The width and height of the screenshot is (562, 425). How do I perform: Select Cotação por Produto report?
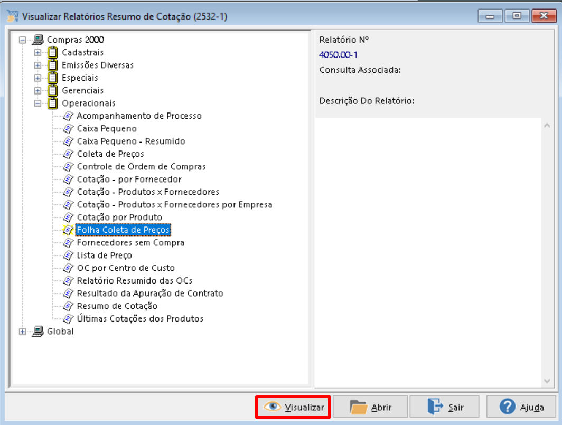click(119, 217)
